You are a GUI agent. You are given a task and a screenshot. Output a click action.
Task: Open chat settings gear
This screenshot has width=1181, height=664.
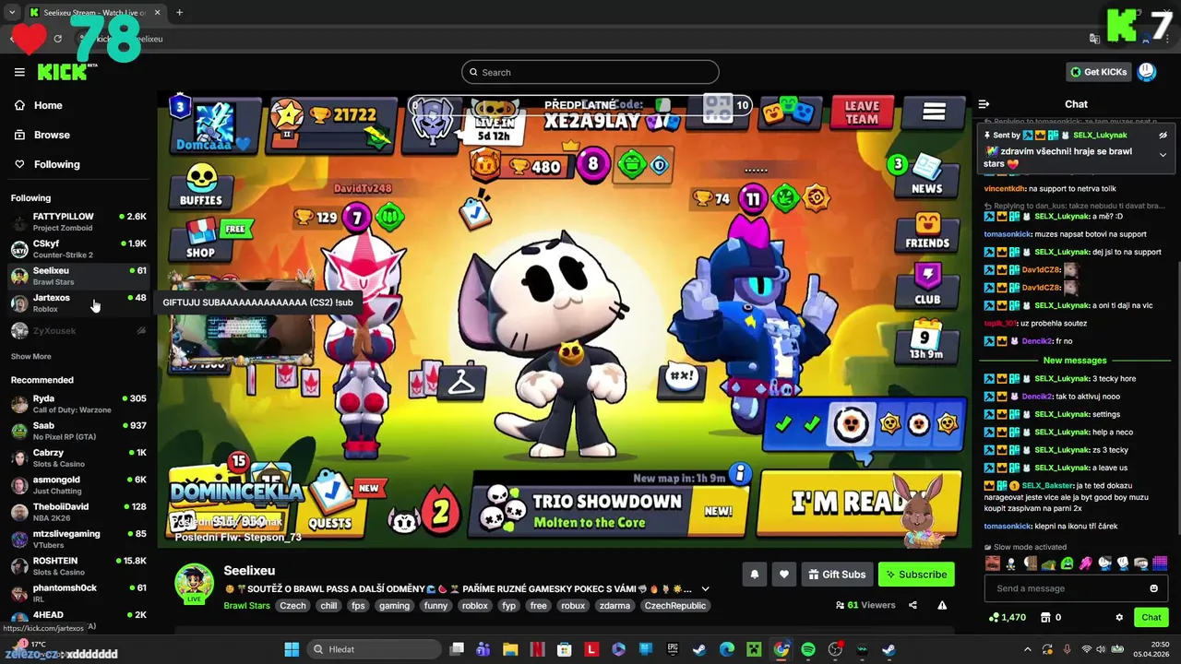pyautogui.click(x=1119, y=617)
